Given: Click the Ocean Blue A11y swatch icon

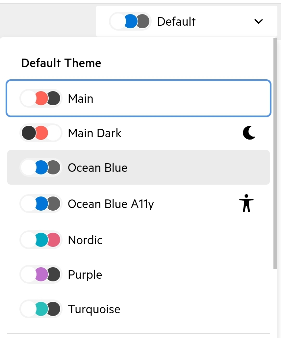Looking at the screenshot, I should click(x=41, y=204).
